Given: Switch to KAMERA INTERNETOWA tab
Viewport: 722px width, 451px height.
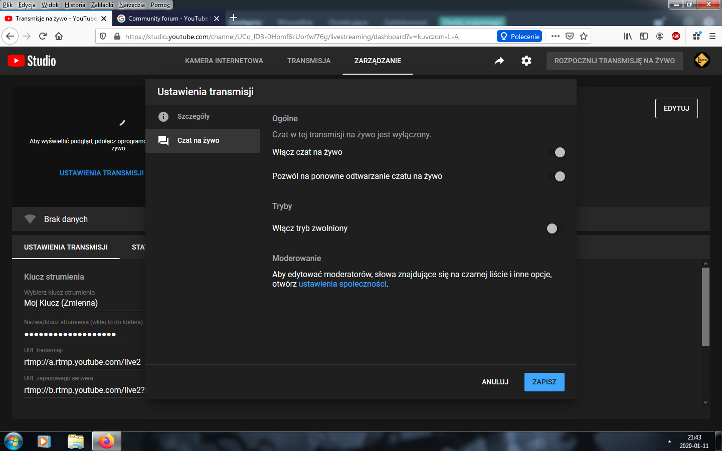Looking at the screenshot, I should click(224, 61).
